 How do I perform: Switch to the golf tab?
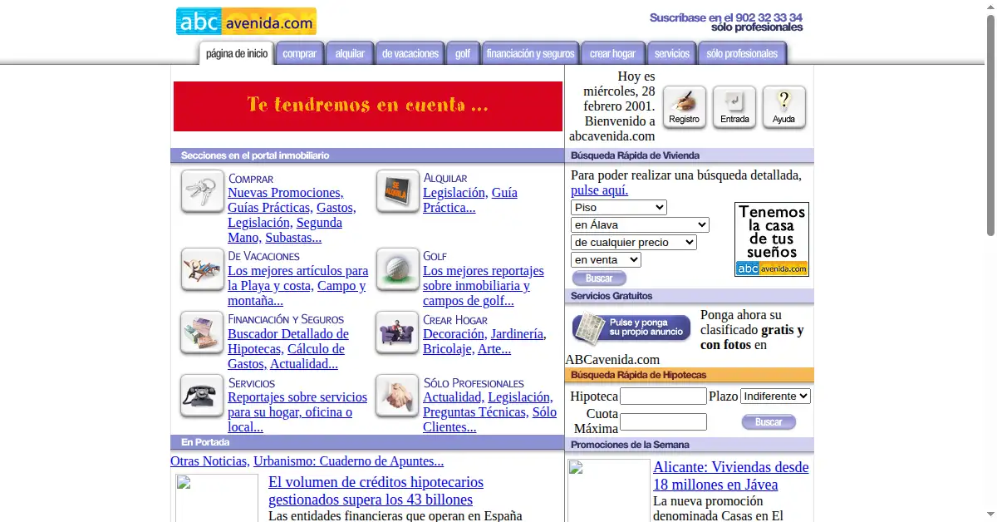point(463,53)
